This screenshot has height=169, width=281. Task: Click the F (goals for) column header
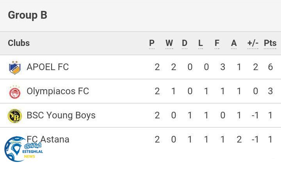(217, 43)
